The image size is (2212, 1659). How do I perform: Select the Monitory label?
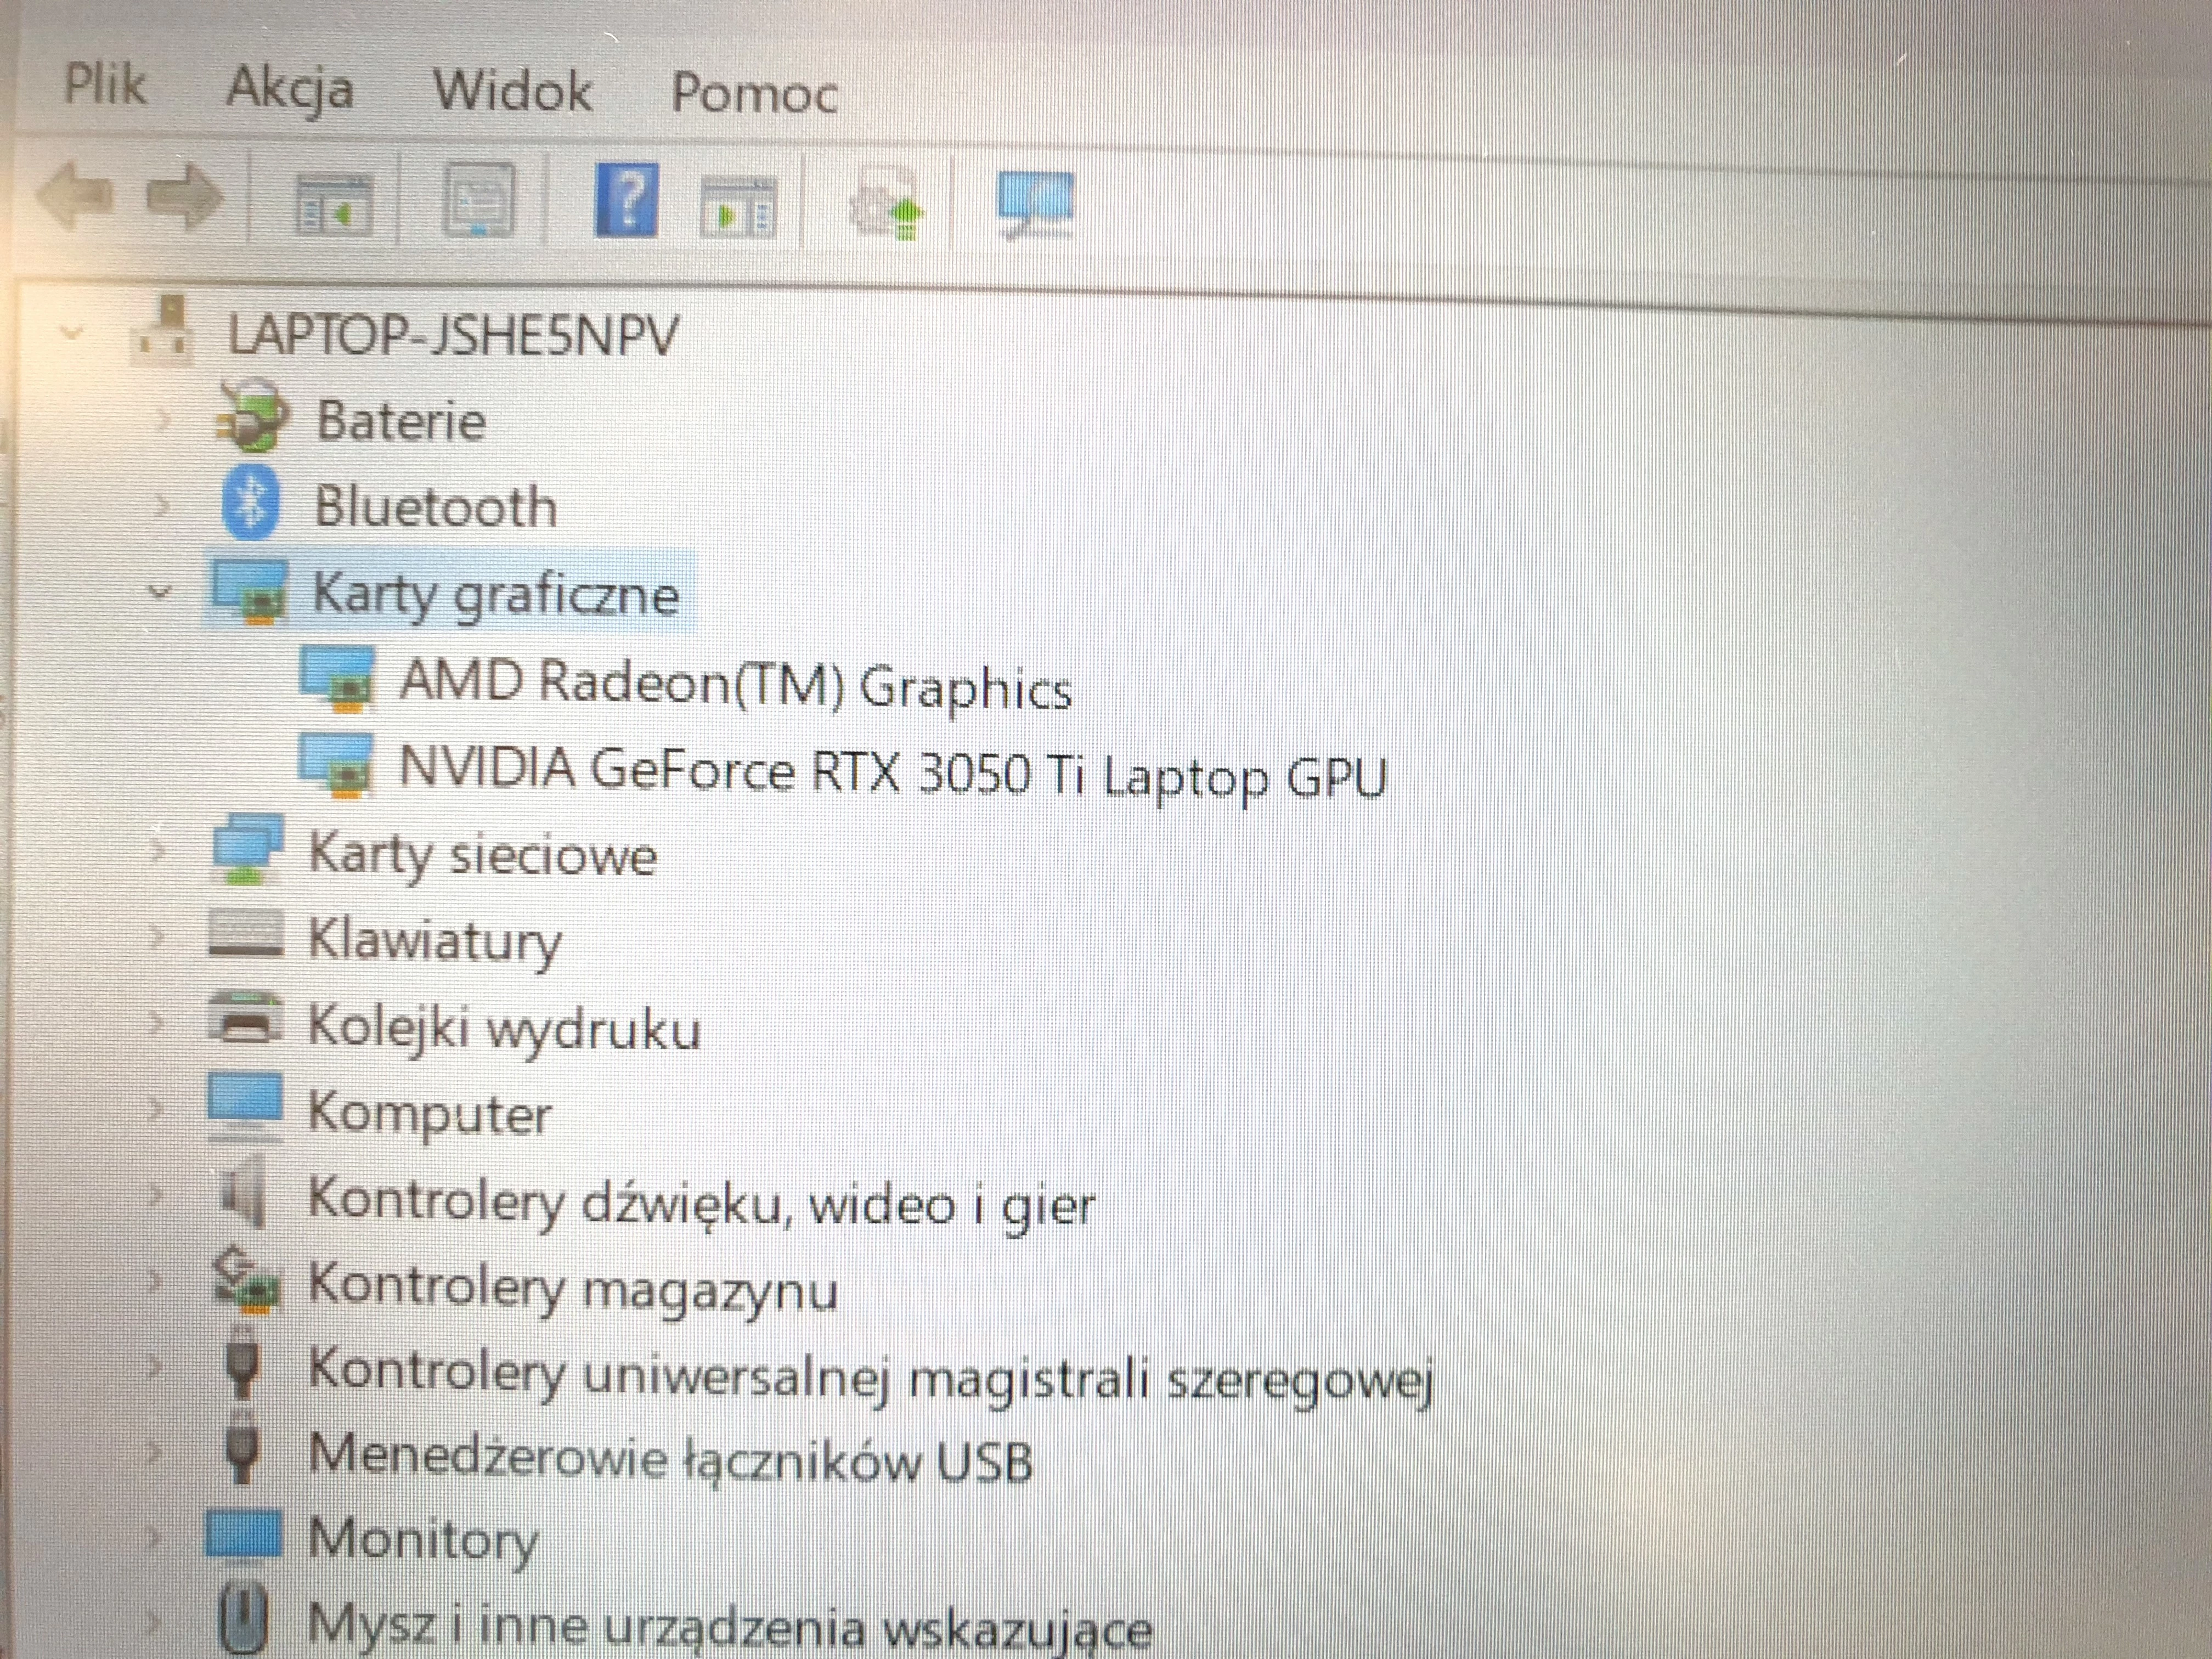(x=423, y=1541)
